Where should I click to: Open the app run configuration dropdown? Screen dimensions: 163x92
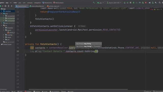click(100, 3)
